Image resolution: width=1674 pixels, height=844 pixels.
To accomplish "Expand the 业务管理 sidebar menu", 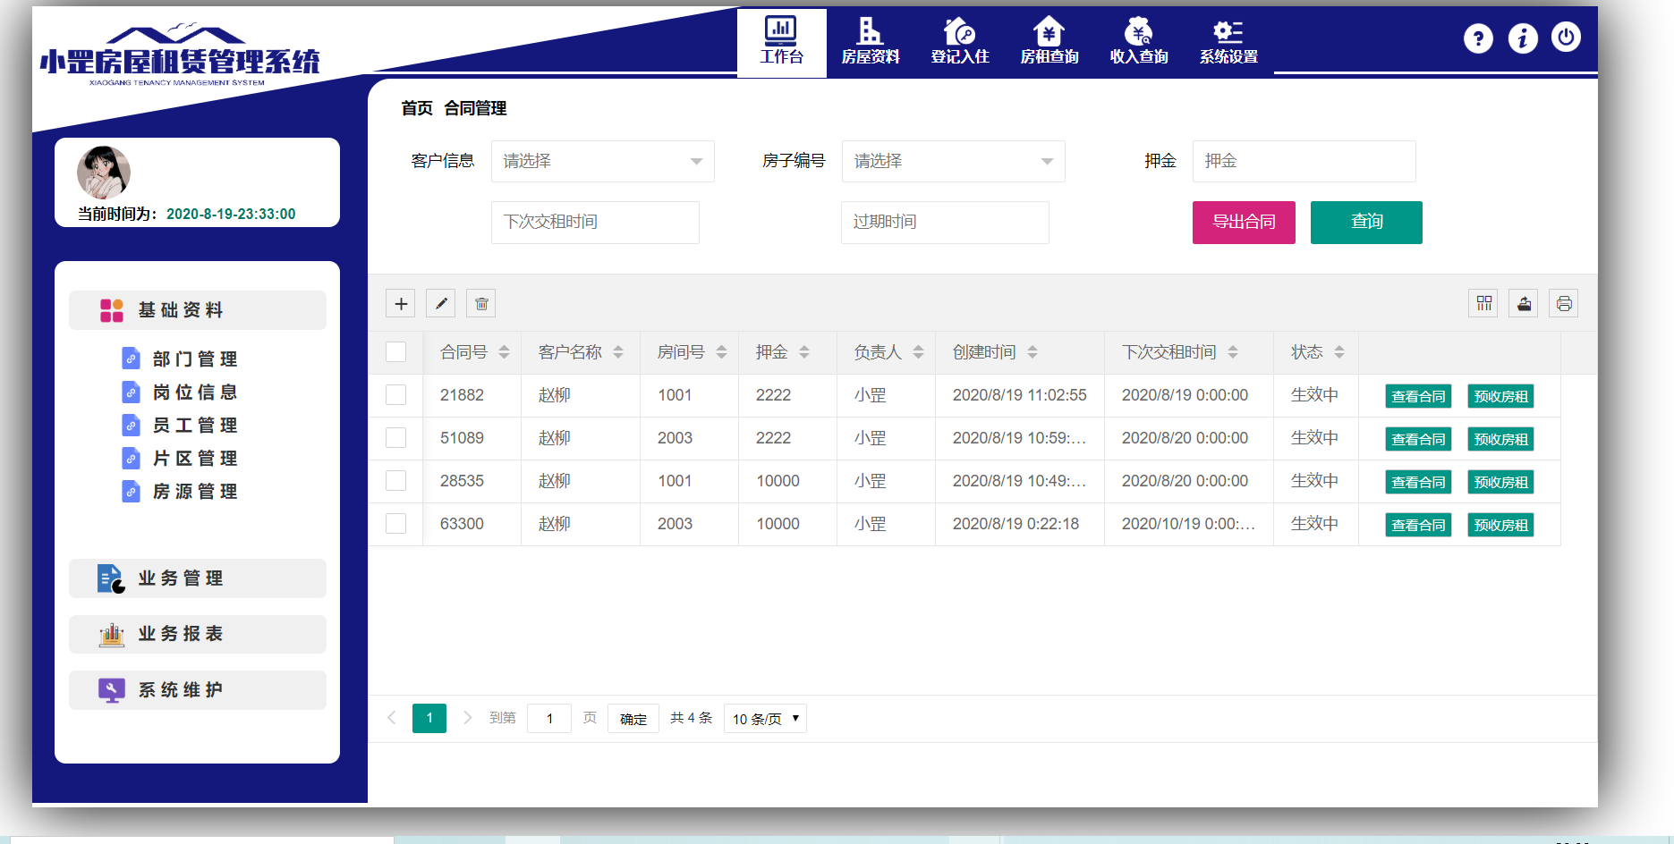I will pyautogui.click(x=197, y=578).
